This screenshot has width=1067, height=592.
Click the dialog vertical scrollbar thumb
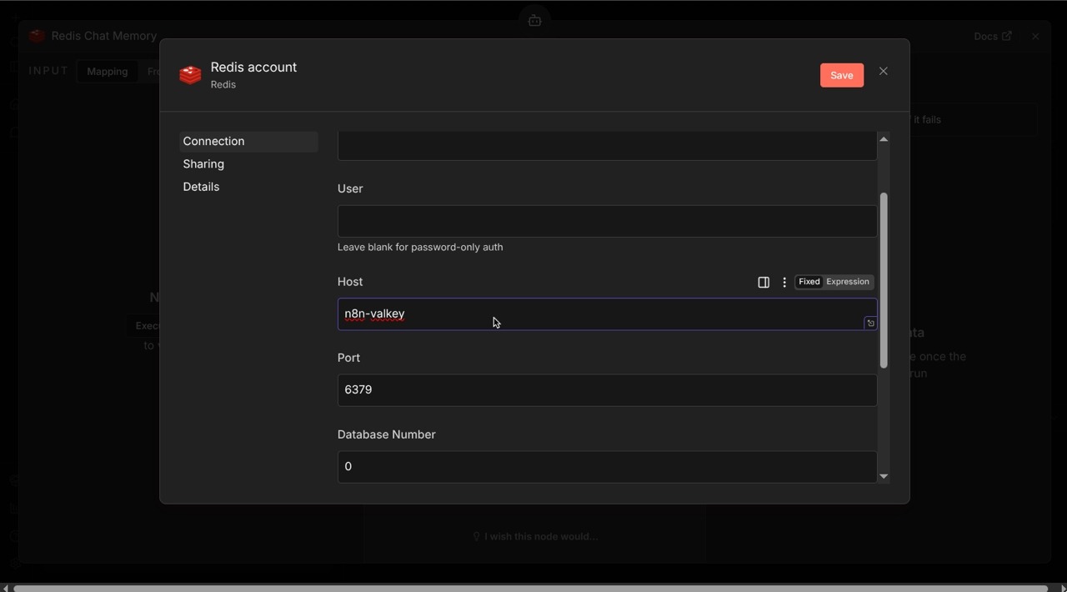[x=884, y=280]
